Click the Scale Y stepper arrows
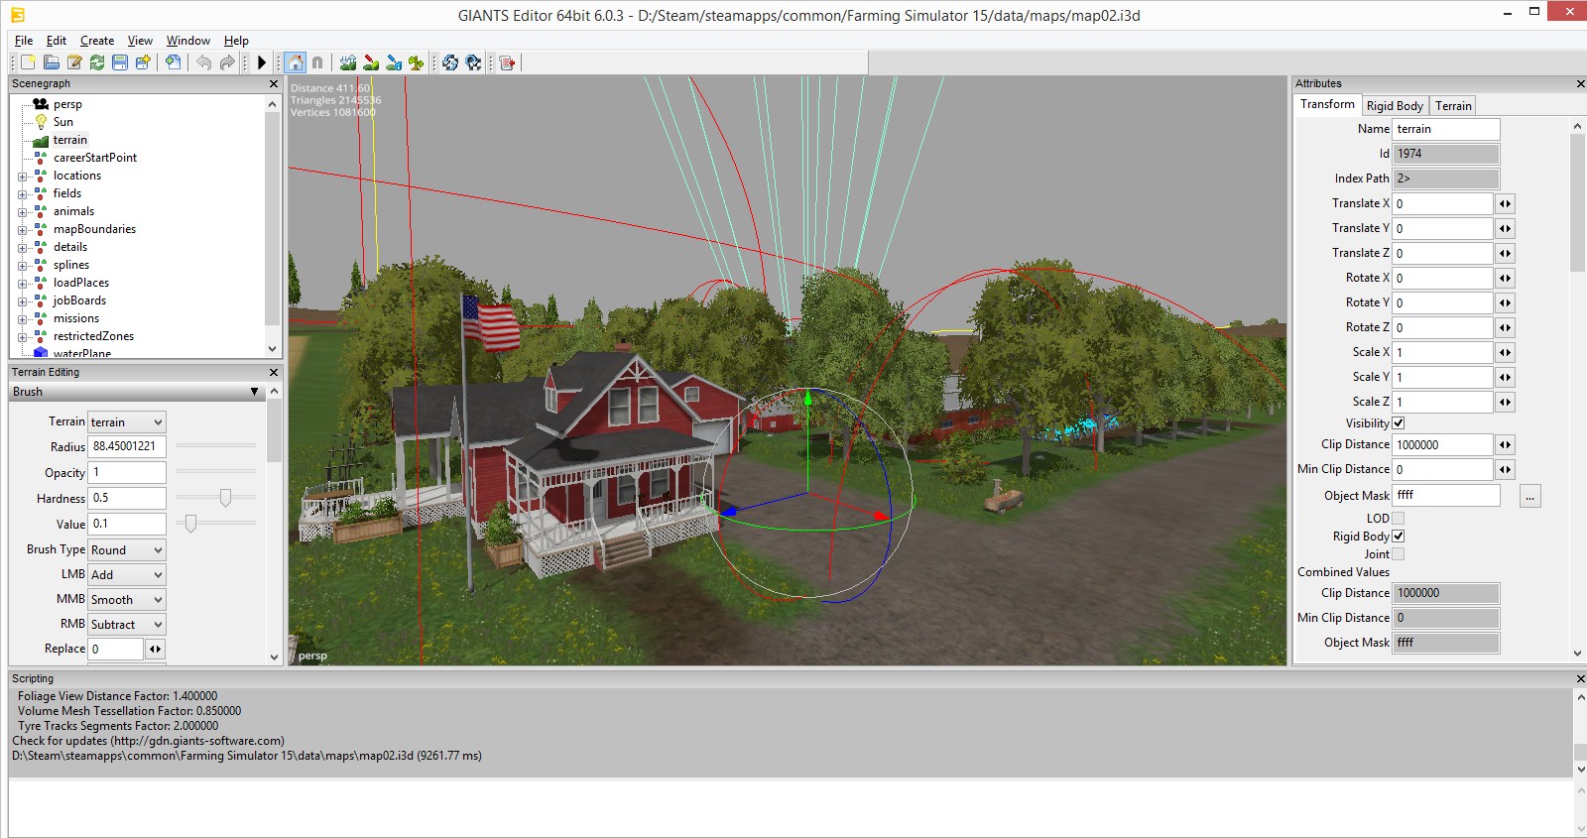1587x838 pixels. coord(1506,378)
